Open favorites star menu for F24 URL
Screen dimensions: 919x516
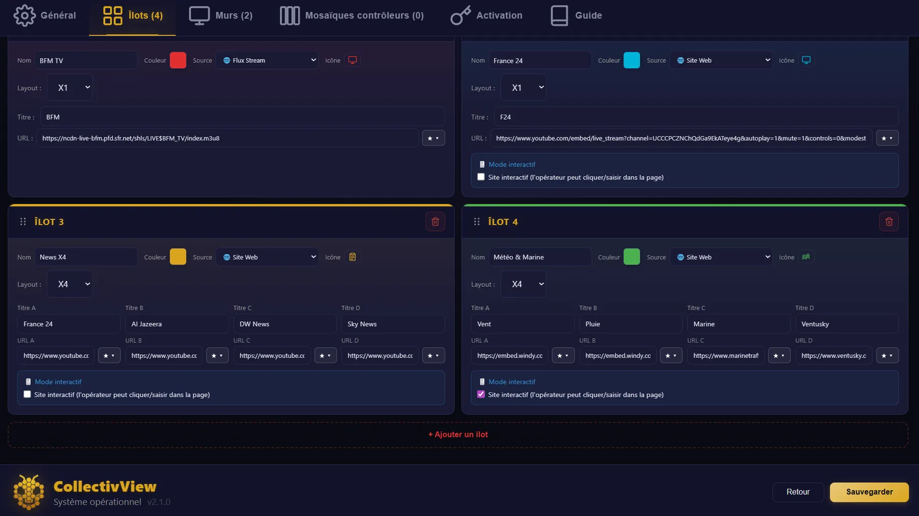[x=887, y=138]
